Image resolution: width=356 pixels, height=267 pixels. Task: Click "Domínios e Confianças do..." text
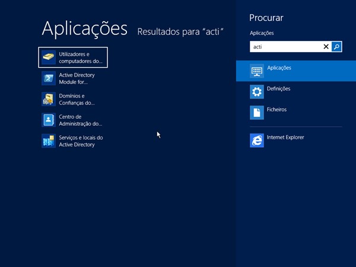77,100
